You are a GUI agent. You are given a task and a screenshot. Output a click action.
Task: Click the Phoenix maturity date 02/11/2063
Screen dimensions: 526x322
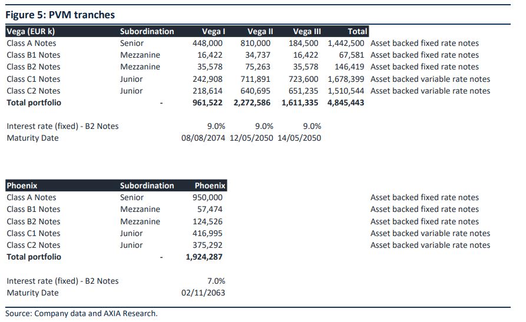203,293
